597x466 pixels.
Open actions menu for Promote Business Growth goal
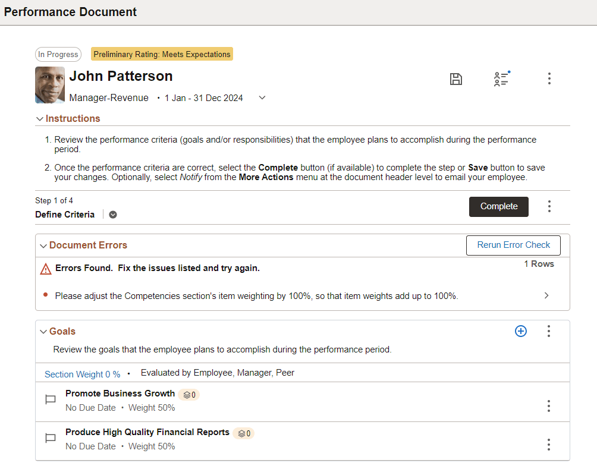coord(548,405)
